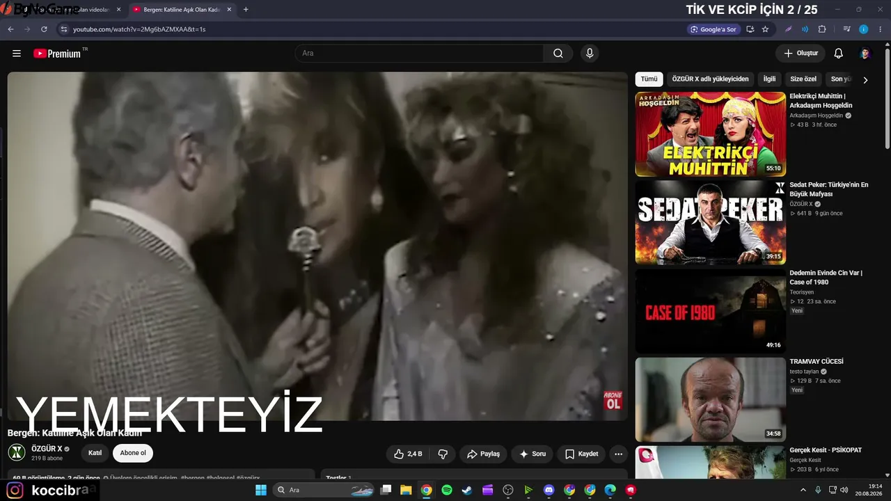Click the Abone OL badge on the video
Viewport: 891px width, 501px height.
613,400
